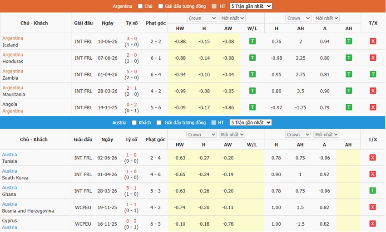Click T/X red X icon in South Korea row
This screenshot has width=386, height=232.
(372, 174)
